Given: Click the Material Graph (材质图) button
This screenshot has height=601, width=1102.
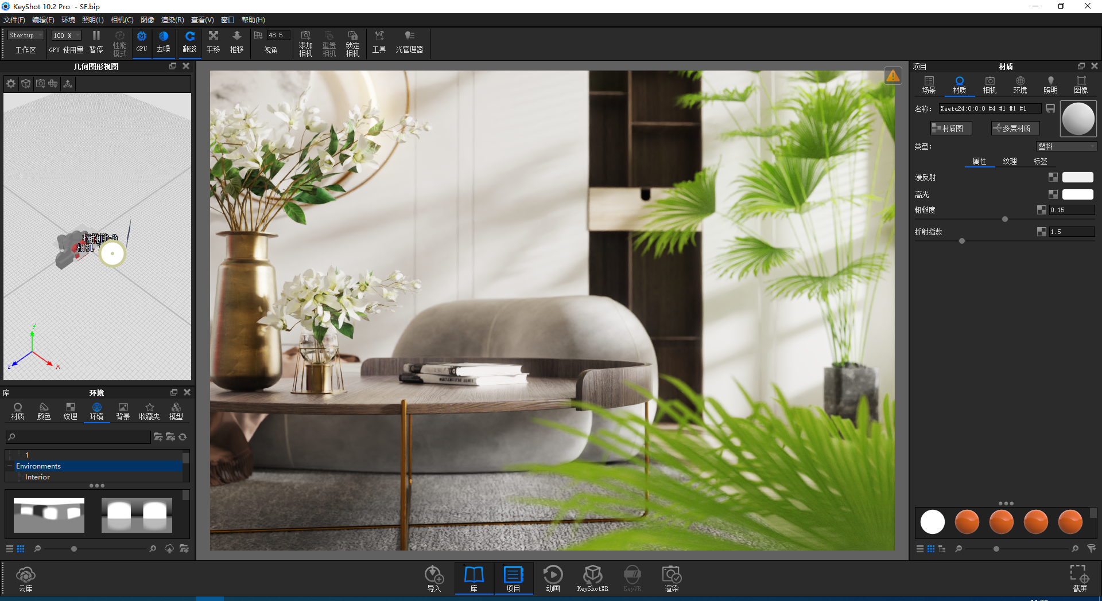Looking at the screenshot, I should tap(950, 128).
